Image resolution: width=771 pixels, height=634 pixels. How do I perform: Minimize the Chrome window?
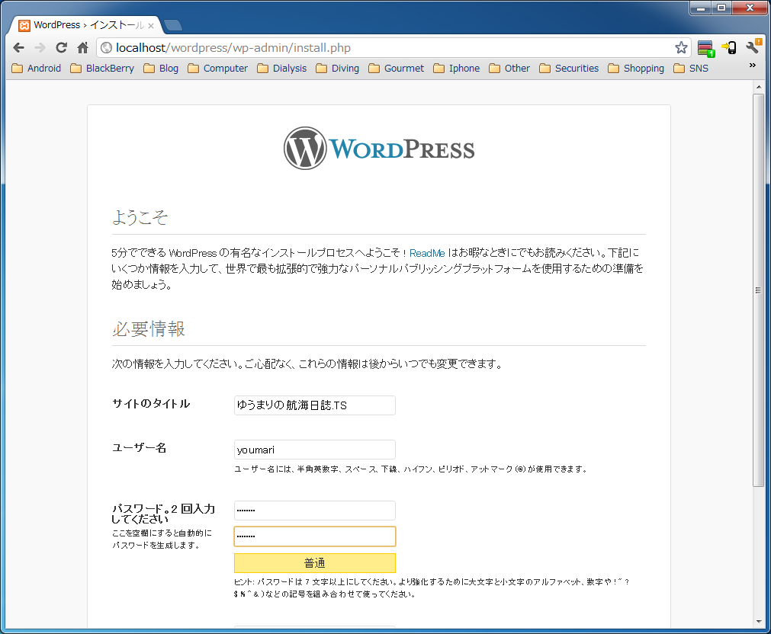click(701, 8)
